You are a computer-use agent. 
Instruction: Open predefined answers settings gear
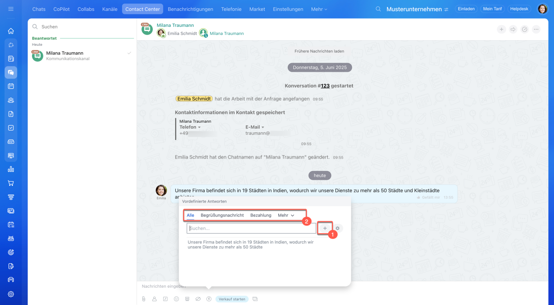pos(338,228)
